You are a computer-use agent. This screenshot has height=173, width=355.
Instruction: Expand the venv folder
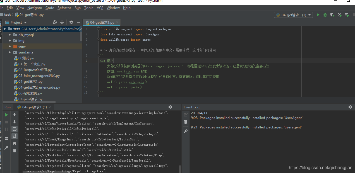pos(10,47)
